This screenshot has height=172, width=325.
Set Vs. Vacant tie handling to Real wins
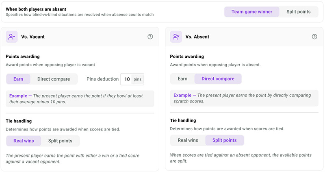[24, 141]
